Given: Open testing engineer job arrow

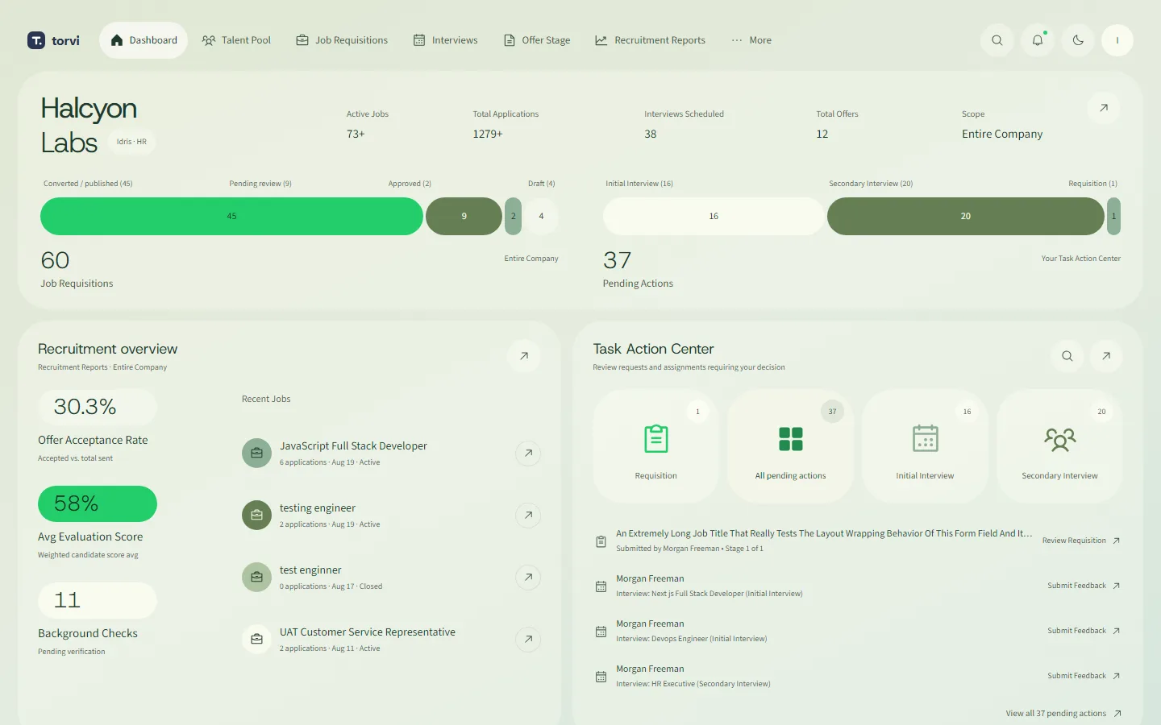Looking at the screenshot, I should (528, 515).
